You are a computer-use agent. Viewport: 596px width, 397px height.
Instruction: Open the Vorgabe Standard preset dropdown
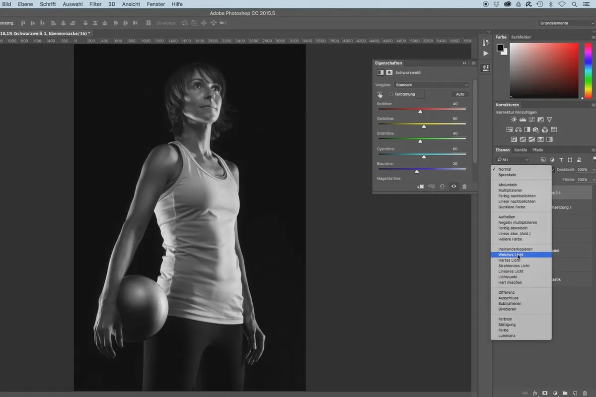click(431, 85)
